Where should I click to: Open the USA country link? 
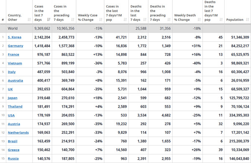click(x=11, y=115)
